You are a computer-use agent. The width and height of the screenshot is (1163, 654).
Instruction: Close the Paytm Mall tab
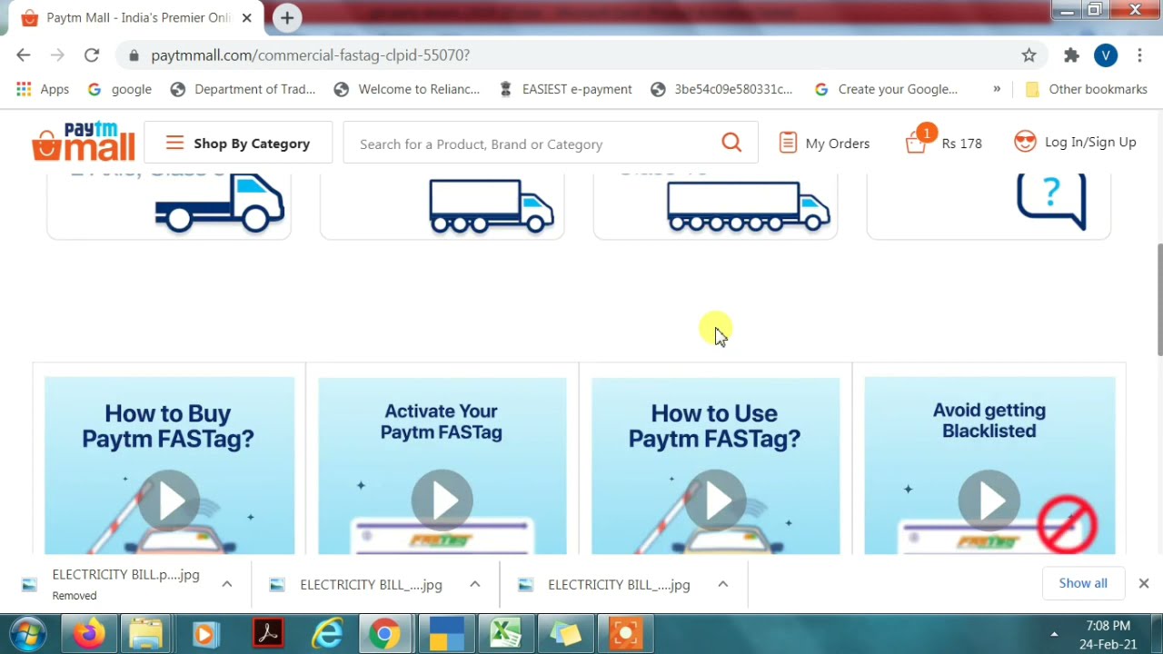[x=246, y=18]
